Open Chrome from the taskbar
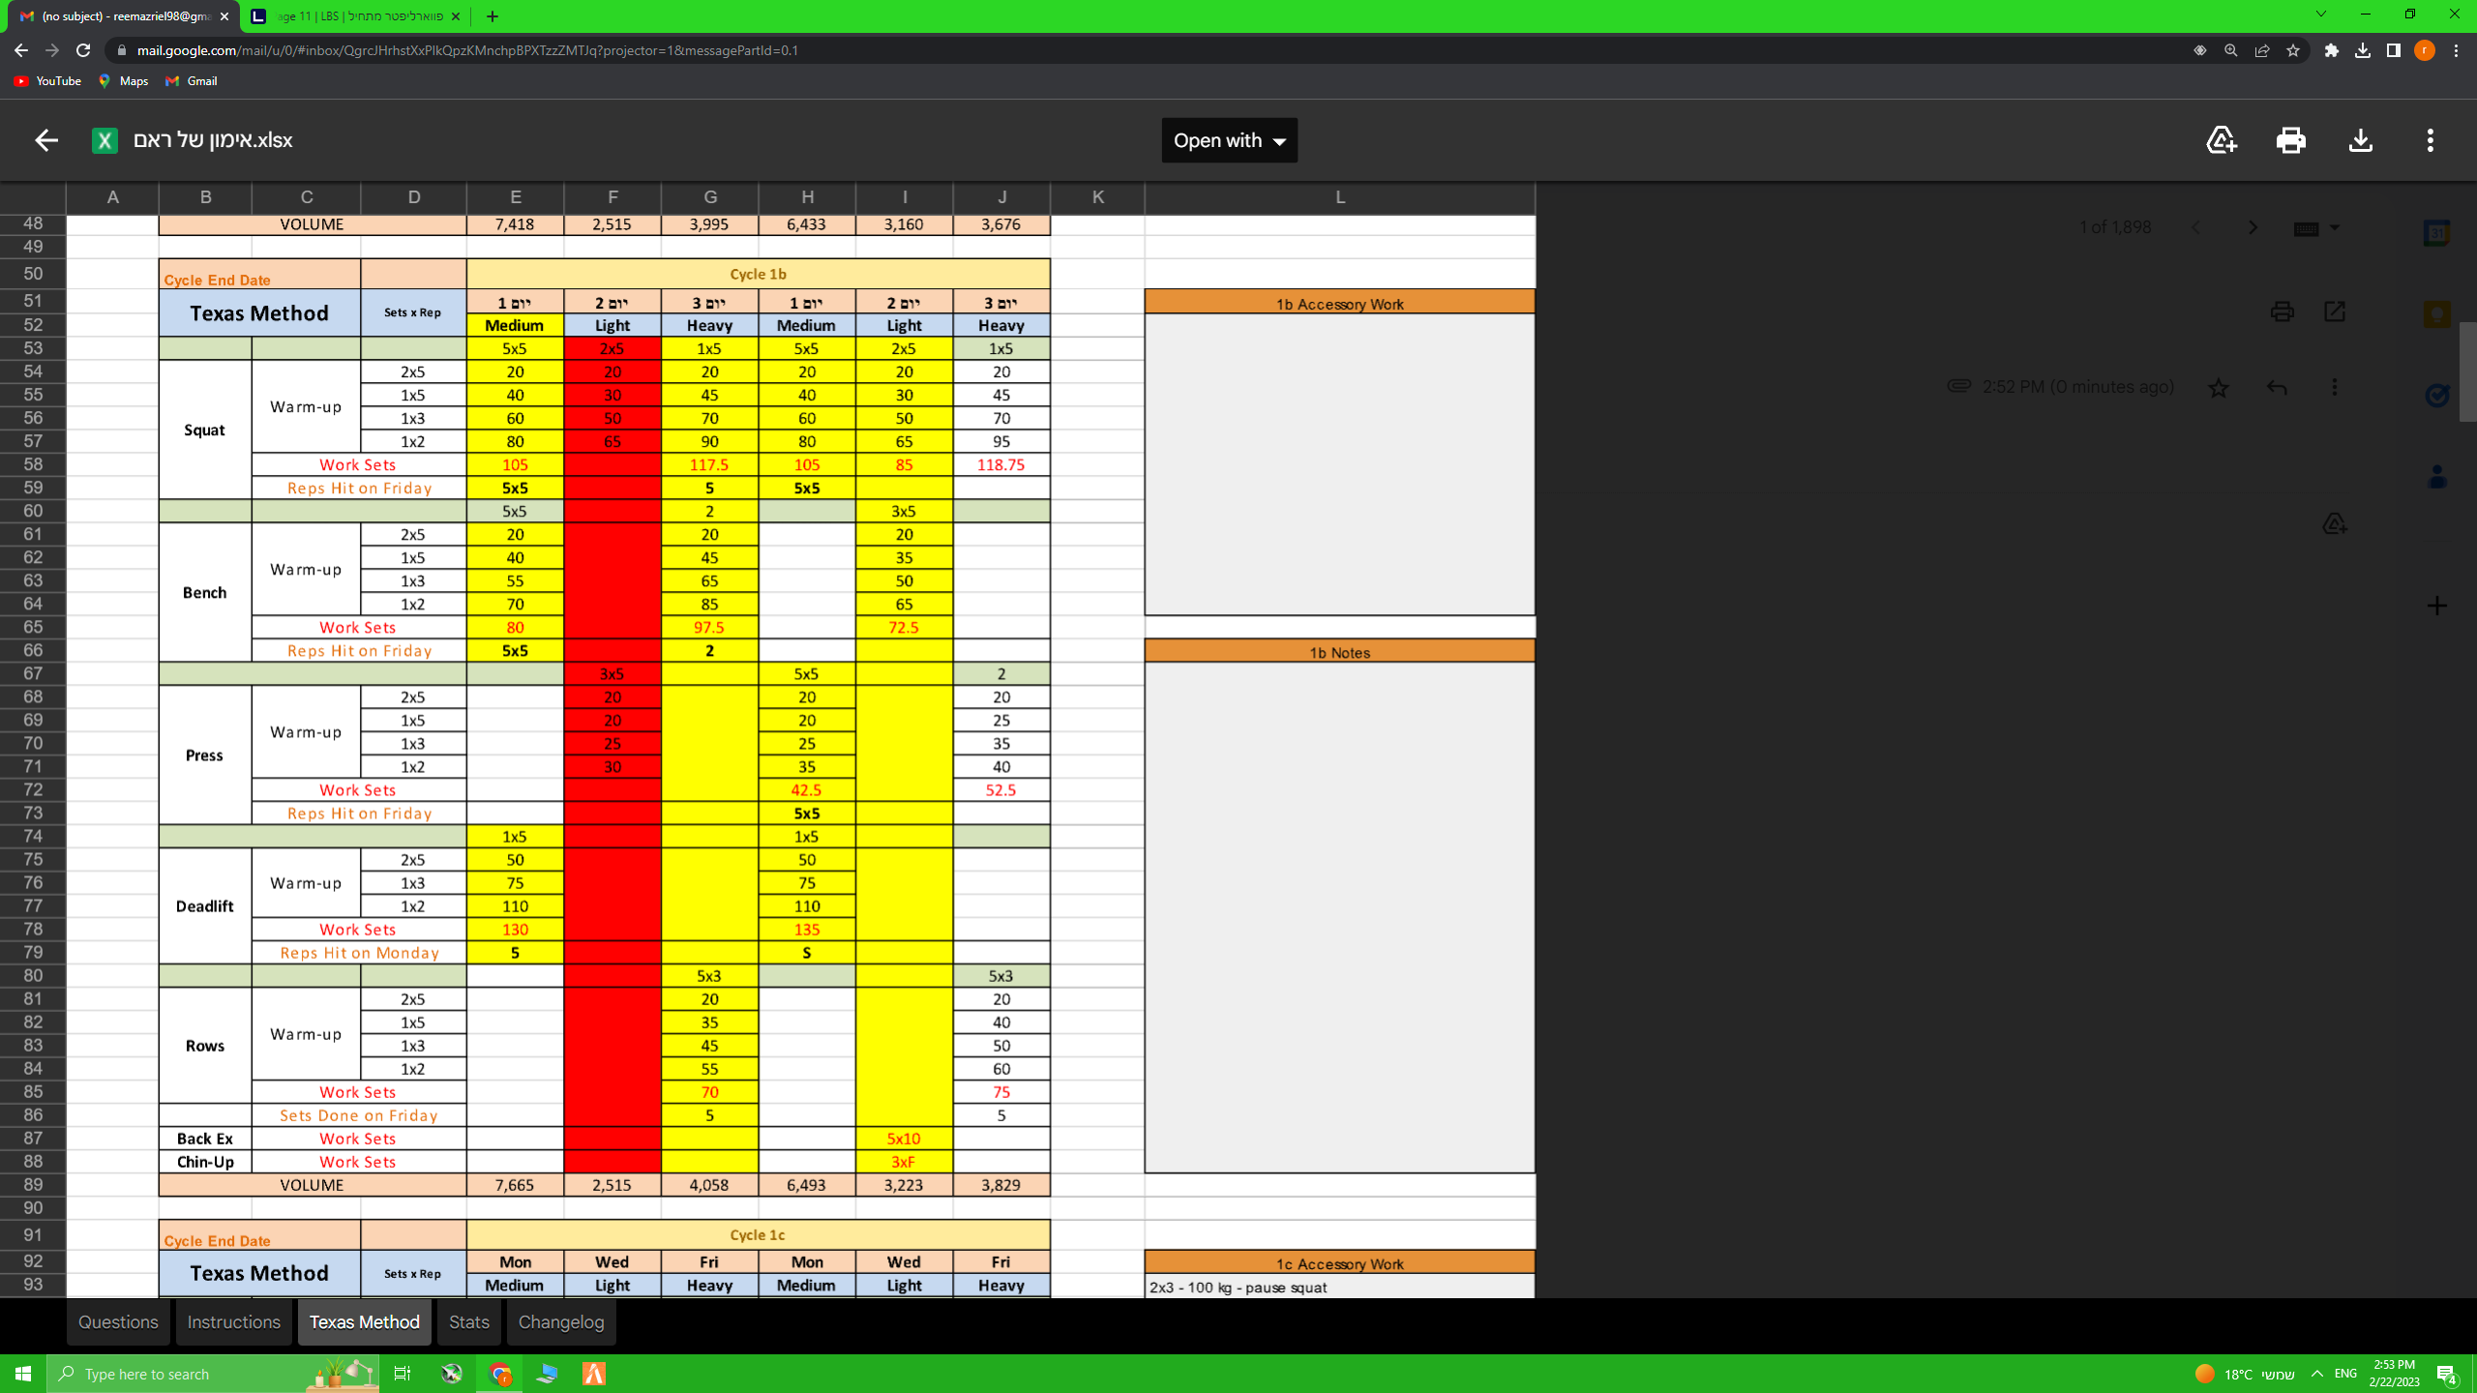 (x=499, y=1374)
